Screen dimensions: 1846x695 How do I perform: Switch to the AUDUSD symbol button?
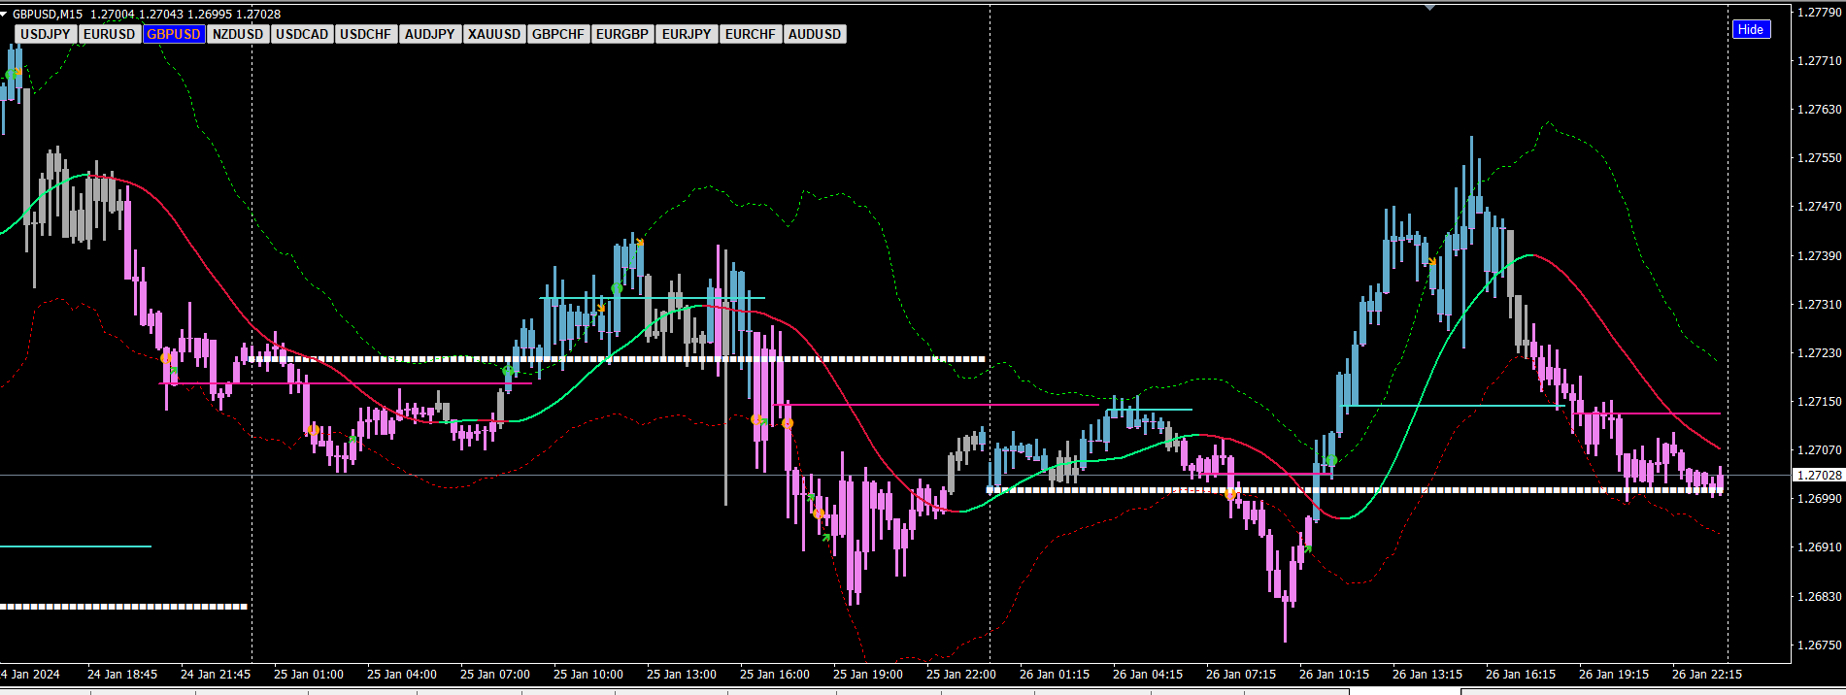[815, 34]
